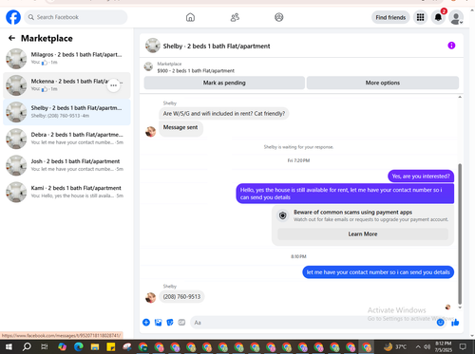Image resolution: width=475 pixels, height=354 pixels.
Task: Click "Hello, yes the house is still available" message
Action: click(345, 194)
